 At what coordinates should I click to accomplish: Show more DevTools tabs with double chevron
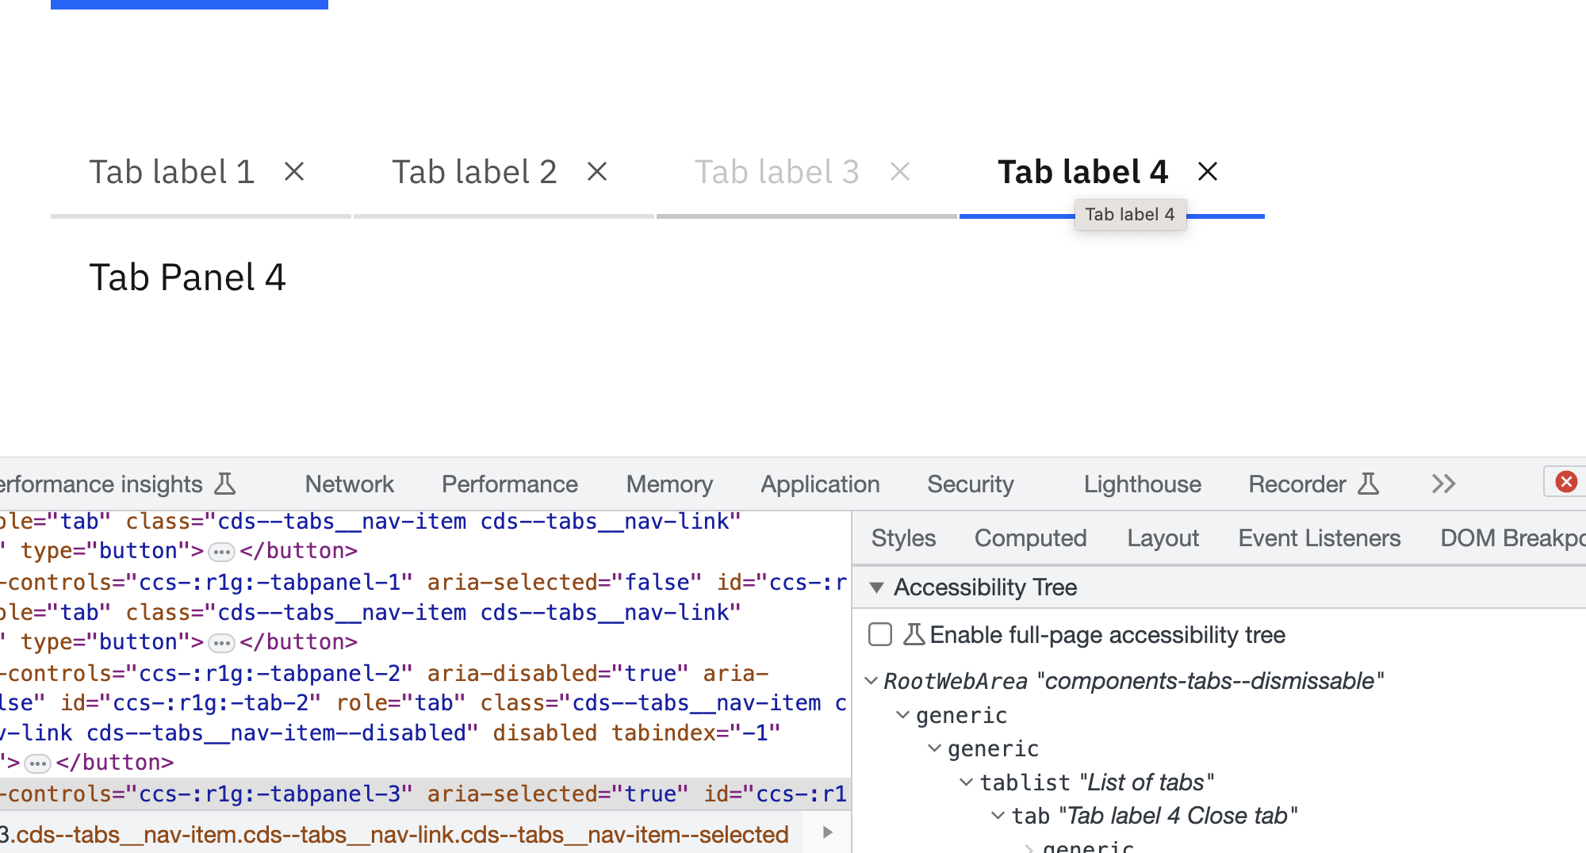[1444, 484]
